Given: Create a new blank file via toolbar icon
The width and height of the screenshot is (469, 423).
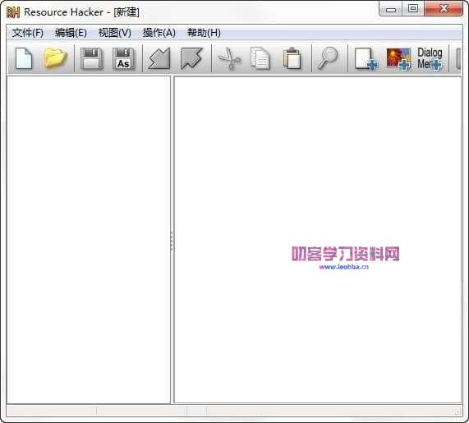Looking at the screenshot, I should point(24,58).
